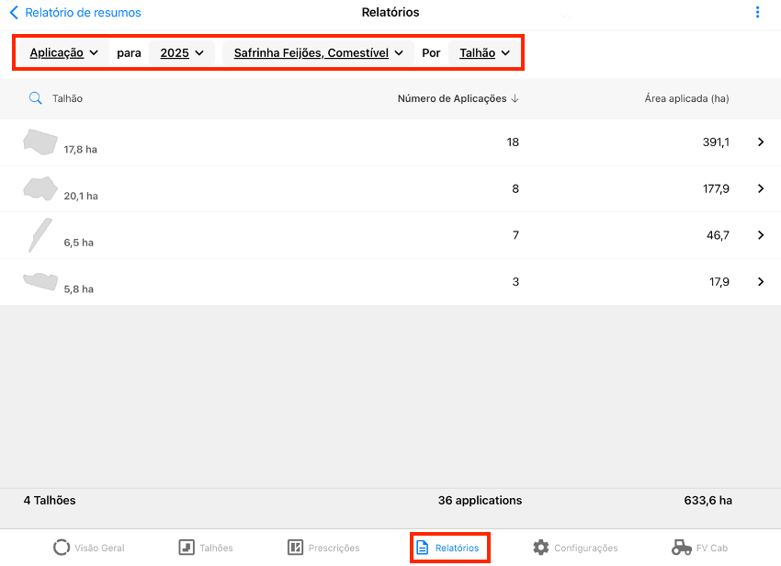781x566 pixels.
Task: Click the three-dot more options icon
Action: [x=757, y=13]
